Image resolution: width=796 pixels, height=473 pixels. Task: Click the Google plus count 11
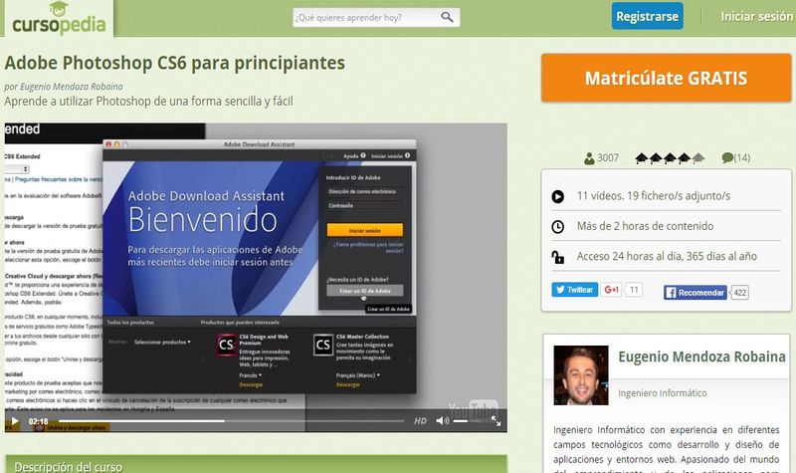pos(634,290)
